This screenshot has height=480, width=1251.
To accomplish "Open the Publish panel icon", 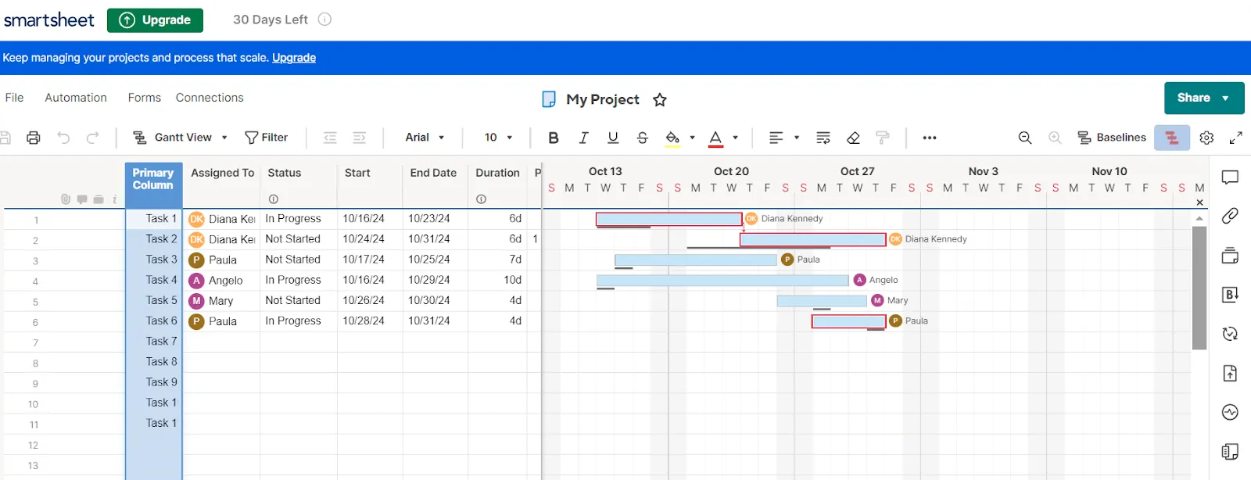I will pyautogui.click(x=1230, y=373).
